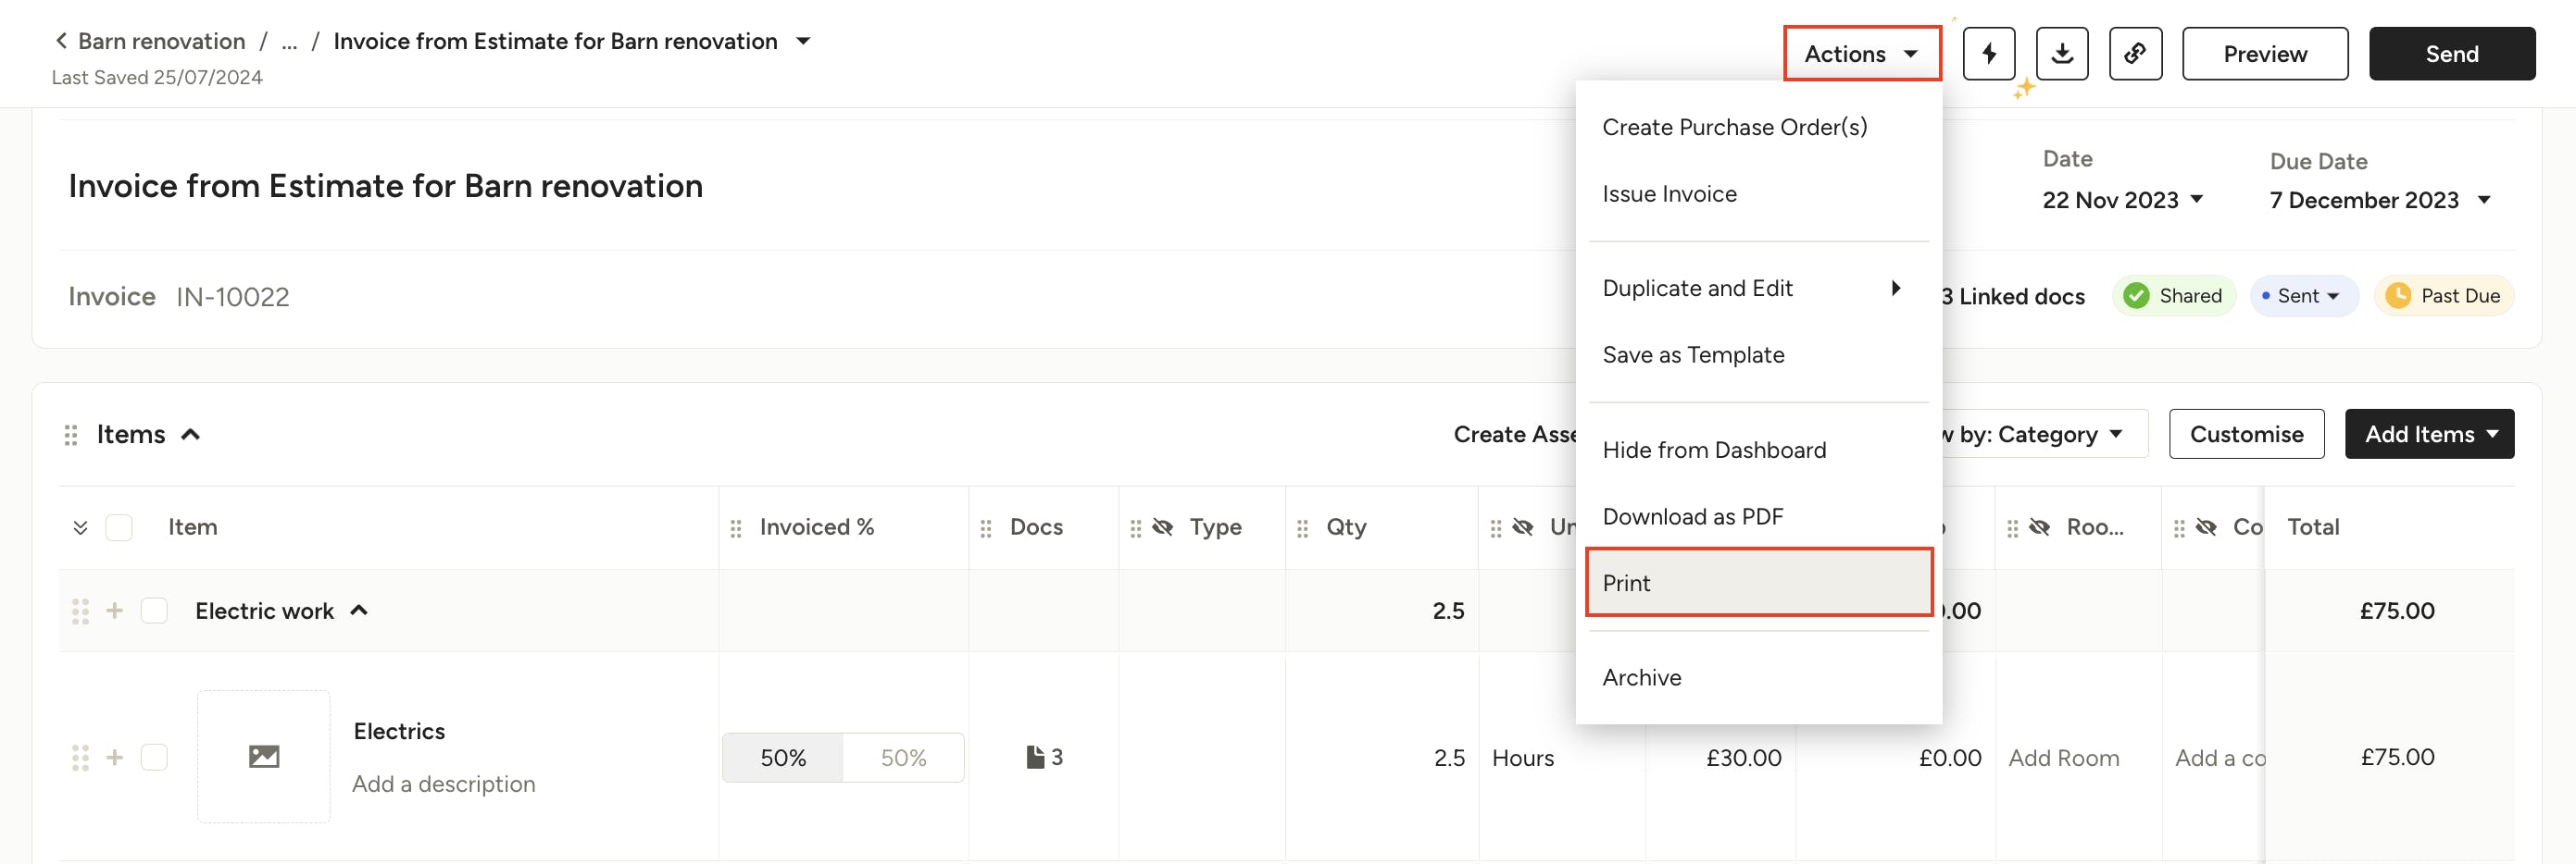The width and height of the screenshot is (2576, 864).
Task: Tick the select-all checkbox in the header row
Action: (x=119, y=526)
